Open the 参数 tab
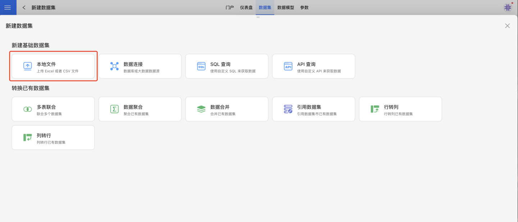The height and width of the screenshot is (222, 518). [x=304, y=8]
